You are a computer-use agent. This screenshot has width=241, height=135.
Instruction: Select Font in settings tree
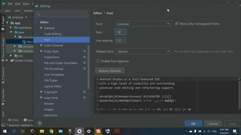pos(62,40)
